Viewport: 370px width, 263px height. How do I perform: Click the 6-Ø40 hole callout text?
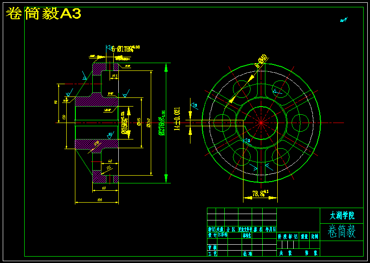click(x=262, y=61)
